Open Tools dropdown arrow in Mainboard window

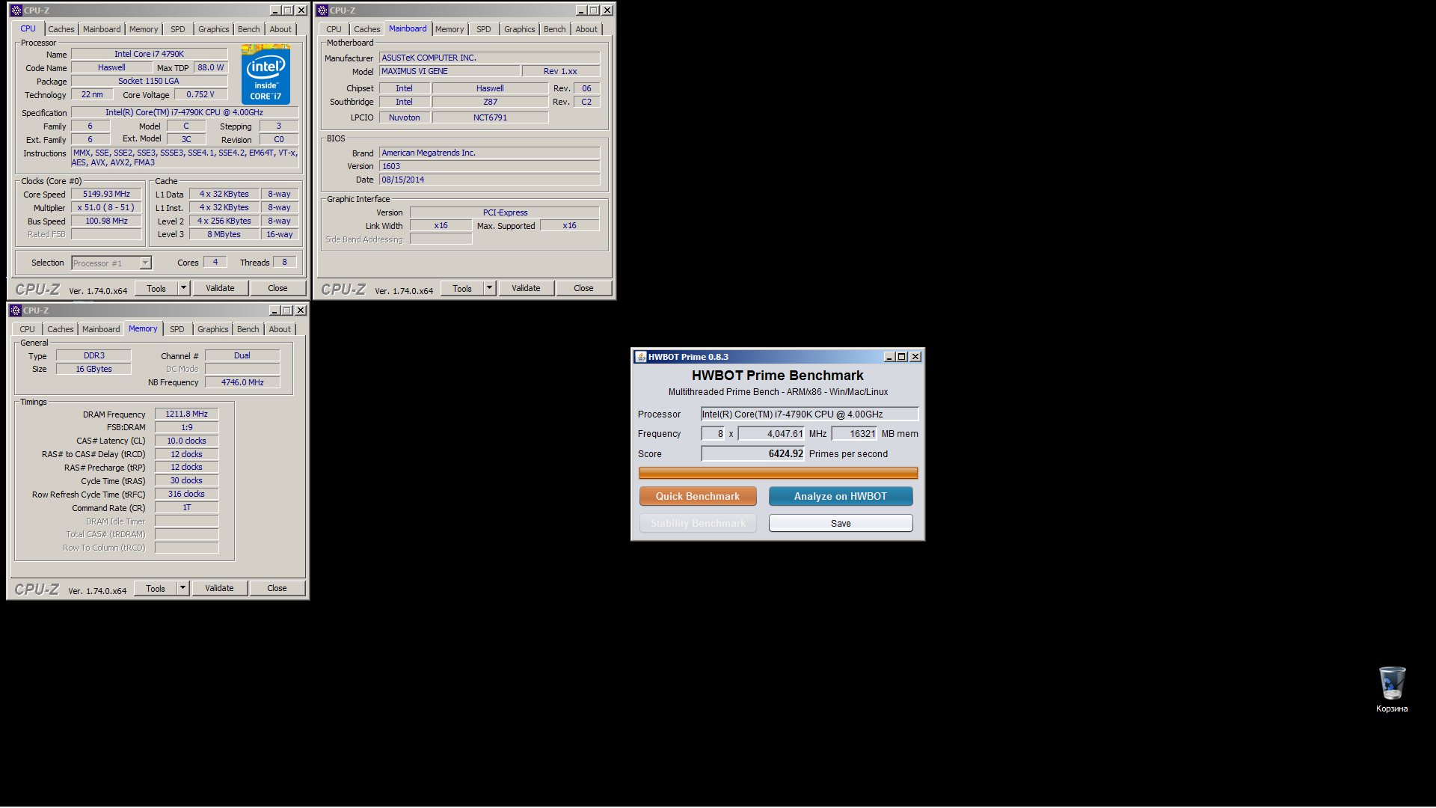click(x=489, y=288)
